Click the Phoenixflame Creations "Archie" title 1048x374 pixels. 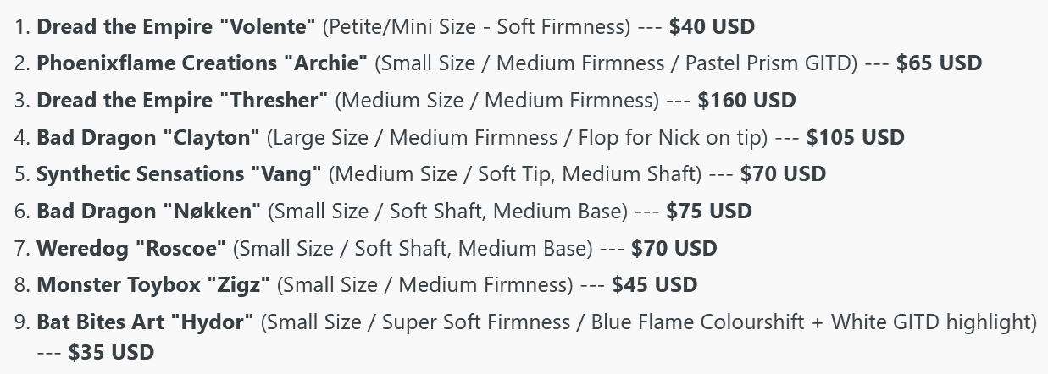pyautogui.click(x=202, y=63)
